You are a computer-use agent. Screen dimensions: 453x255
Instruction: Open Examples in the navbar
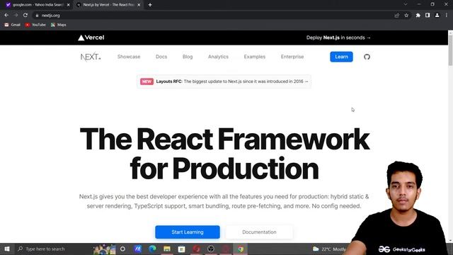[x=255, y=57]
